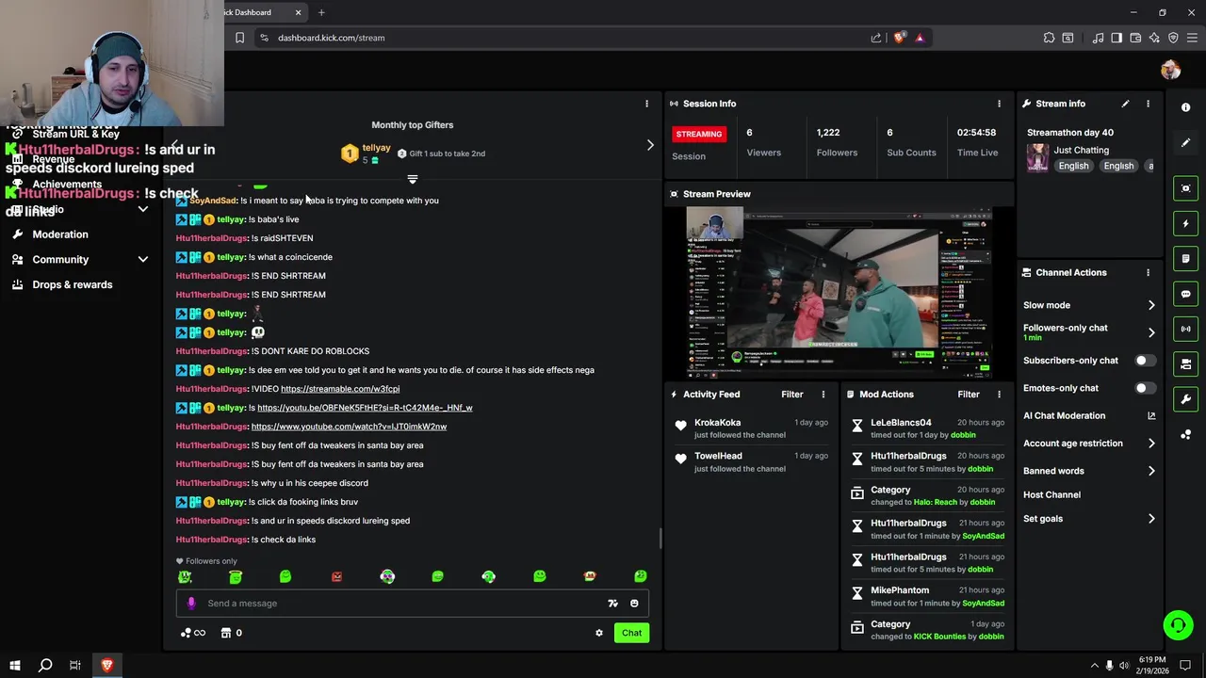This screenshot has width=1206, height=678.
Task: Click the chat scrollbar handle
Action: pos(660,539)
